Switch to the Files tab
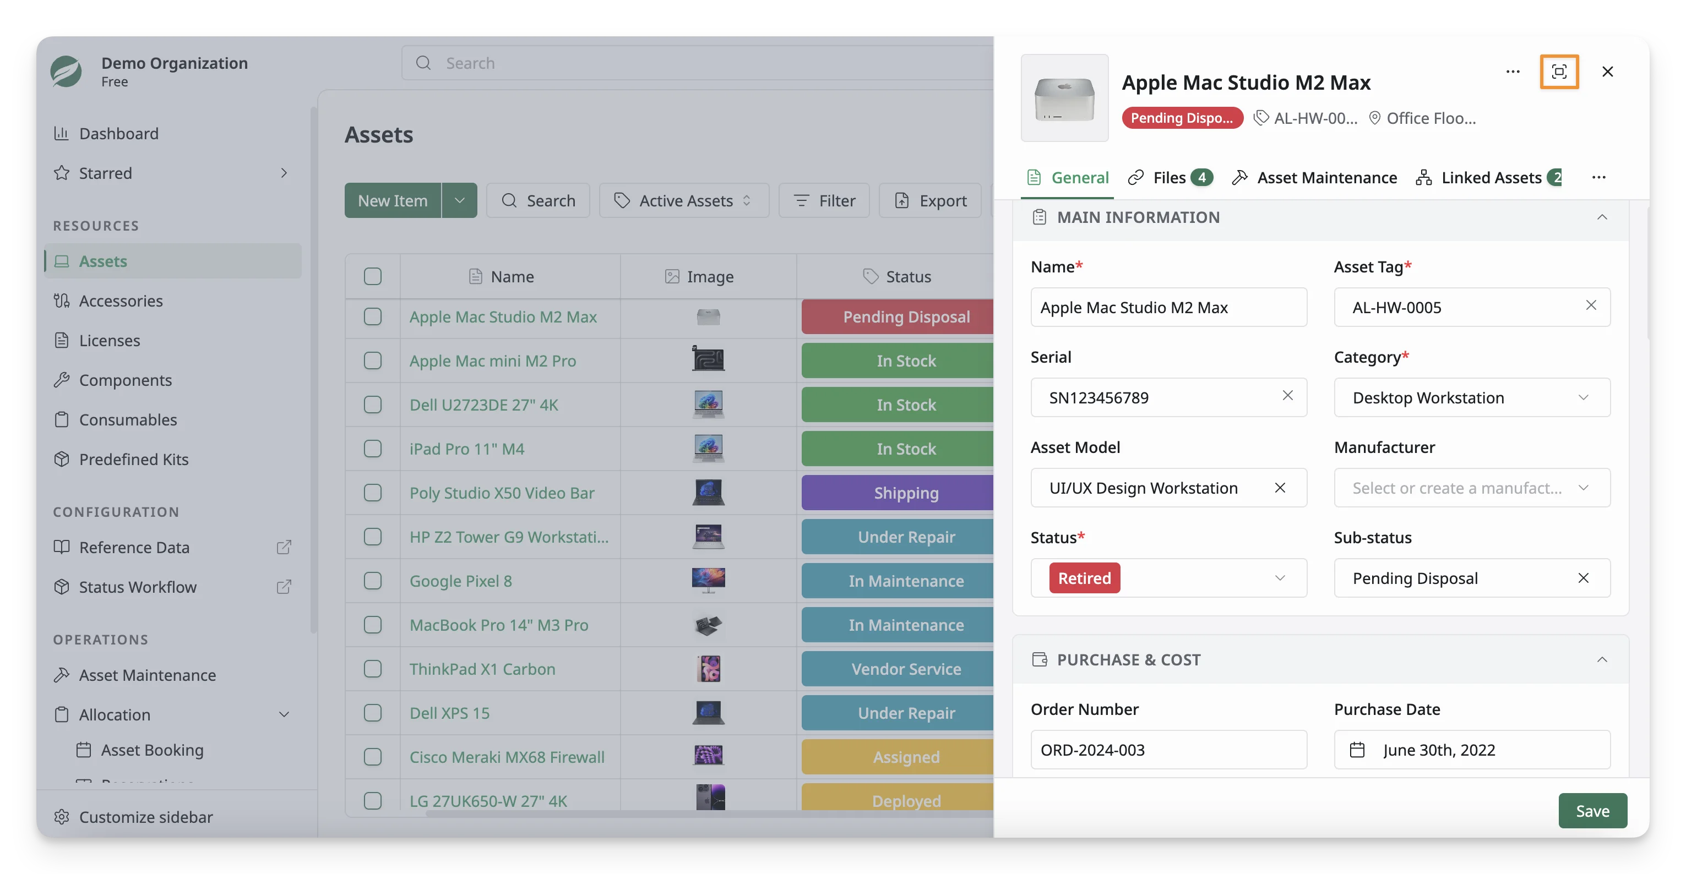 1170,177
